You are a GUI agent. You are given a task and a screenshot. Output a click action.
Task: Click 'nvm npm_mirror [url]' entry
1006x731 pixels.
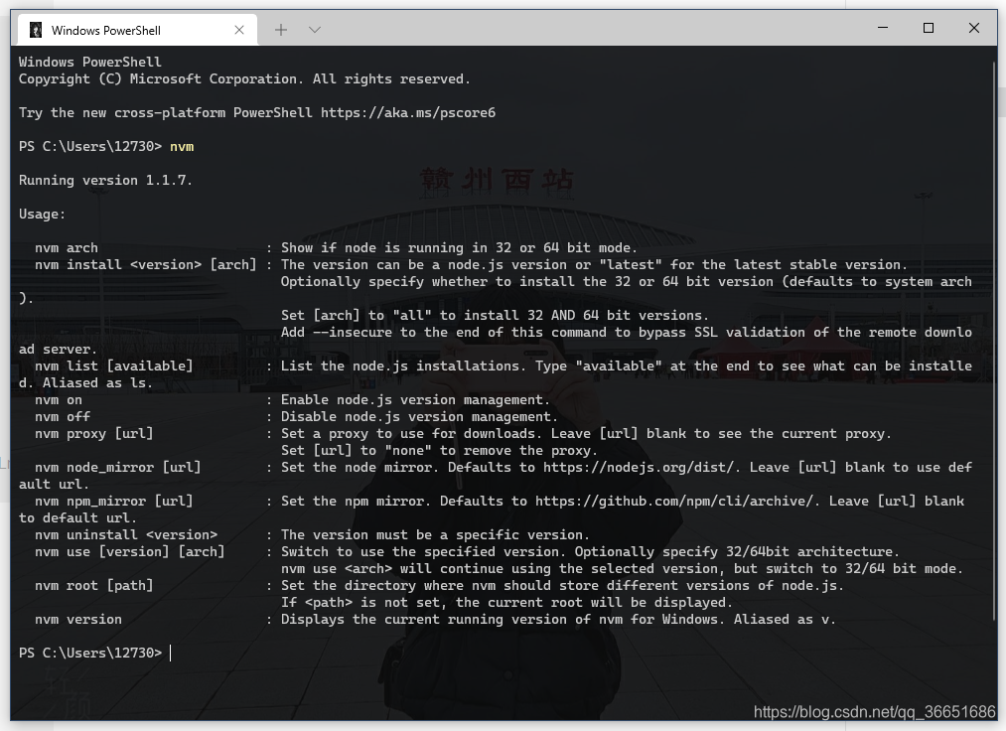(x=113, y=502)
